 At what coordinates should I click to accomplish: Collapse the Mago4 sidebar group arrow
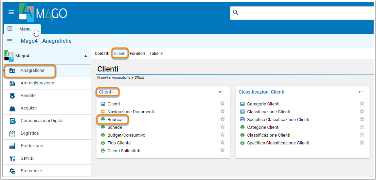tap(86, 56)
